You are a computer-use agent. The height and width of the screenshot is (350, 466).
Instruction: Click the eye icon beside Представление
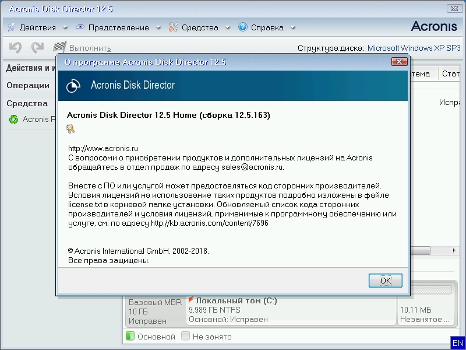pos(80,27)
